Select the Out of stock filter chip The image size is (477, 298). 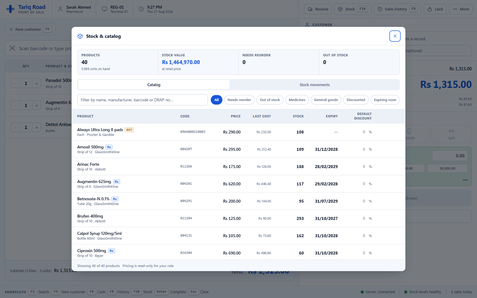click(x=270, y=100)
